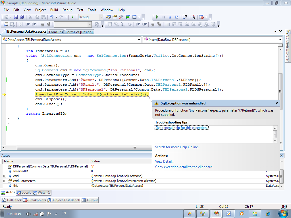Click the Windows Start orb

click(283, 213)
